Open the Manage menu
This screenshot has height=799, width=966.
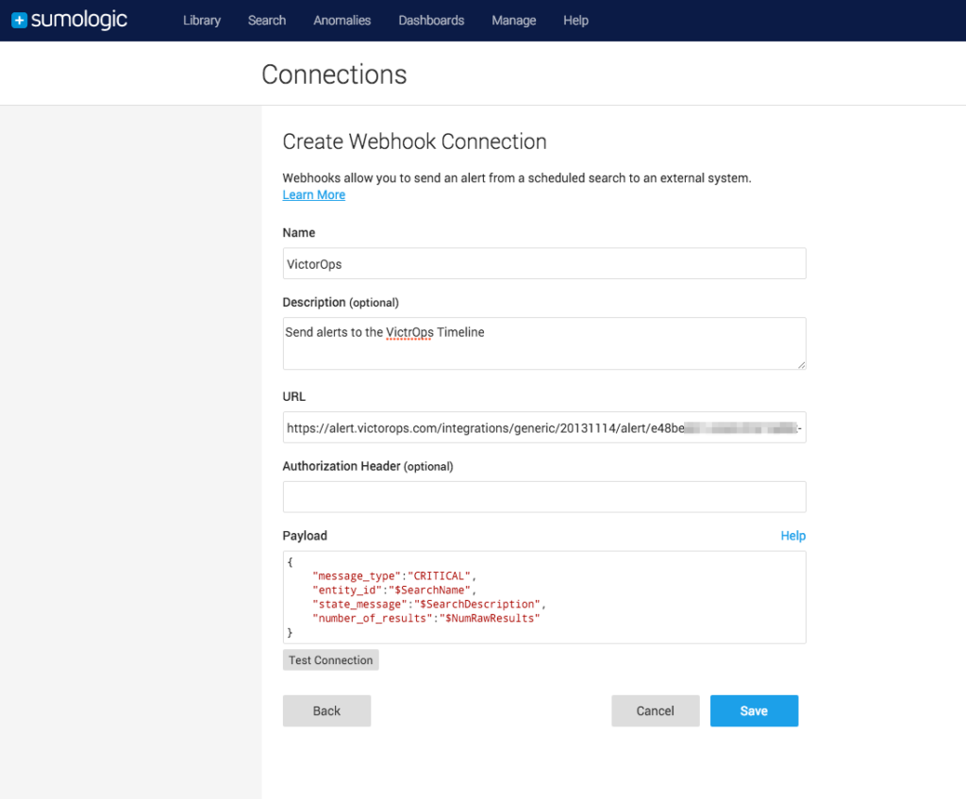(x=513, y=20)
